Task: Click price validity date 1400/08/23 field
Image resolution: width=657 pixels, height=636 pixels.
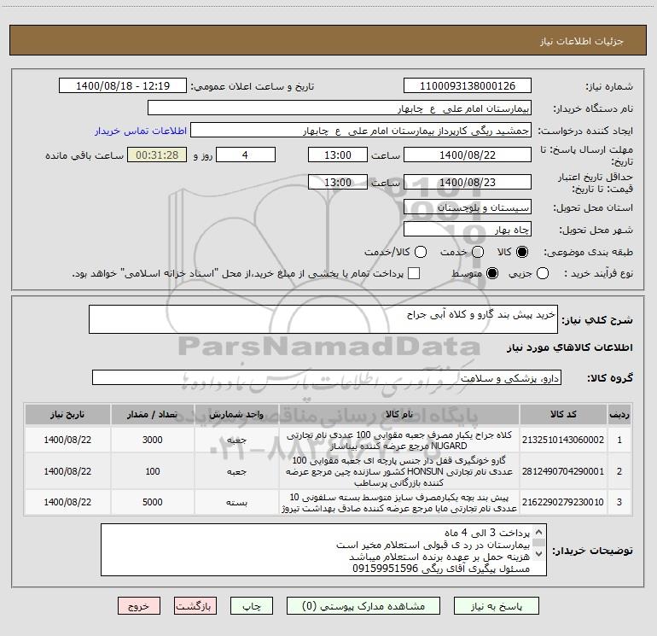Action: pos(468,182)
